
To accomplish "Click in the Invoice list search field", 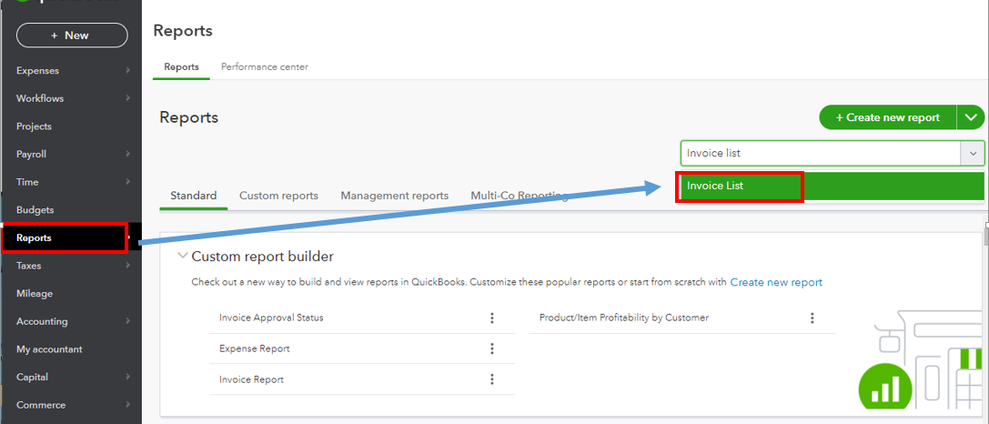I will (821, 154).
